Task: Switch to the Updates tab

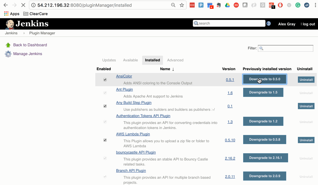Action: click(x=109, y=60)
